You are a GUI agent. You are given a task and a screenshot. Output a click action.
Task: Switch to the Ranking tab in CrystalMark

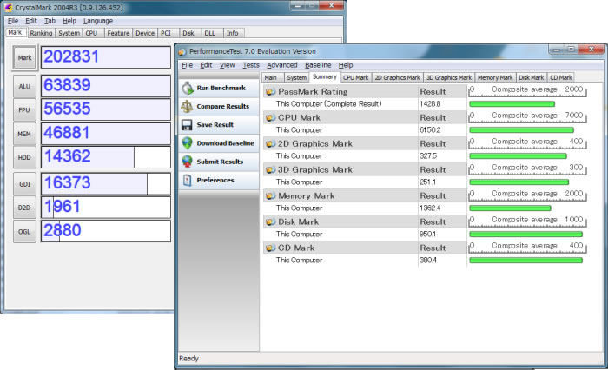point(41,33)
